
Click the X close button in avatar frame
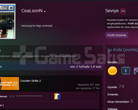[11, 8]
